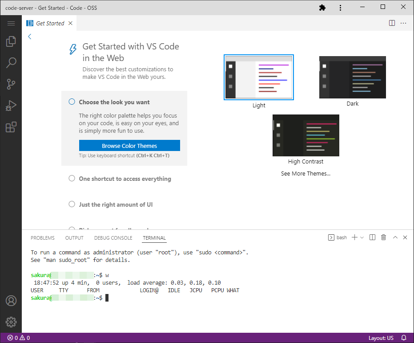The width and height of the screenshot is (414, 343).
Task: Split the terminal panel
Action: (x=373, y=237)
